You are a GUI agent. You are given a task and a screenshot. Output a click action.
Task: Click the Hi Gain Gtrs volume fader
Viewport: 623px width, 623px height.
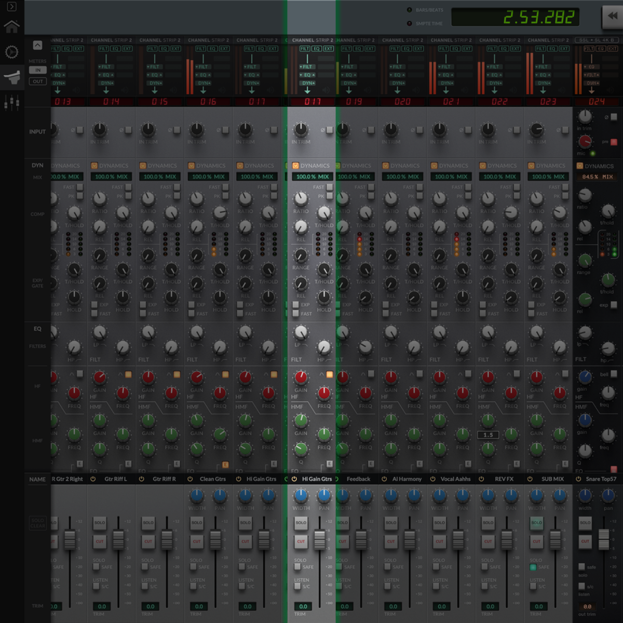(x=320, y=539)
